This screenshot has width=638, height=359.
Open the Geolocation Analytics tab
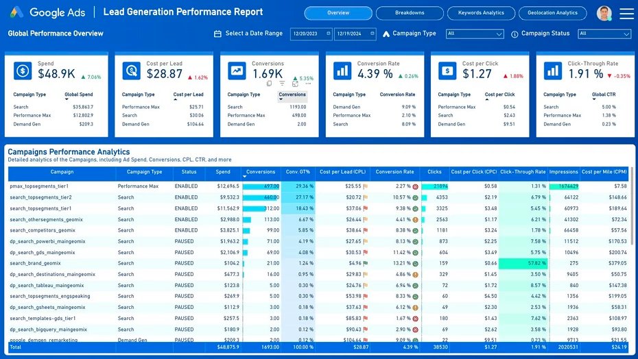pos(552,13)
